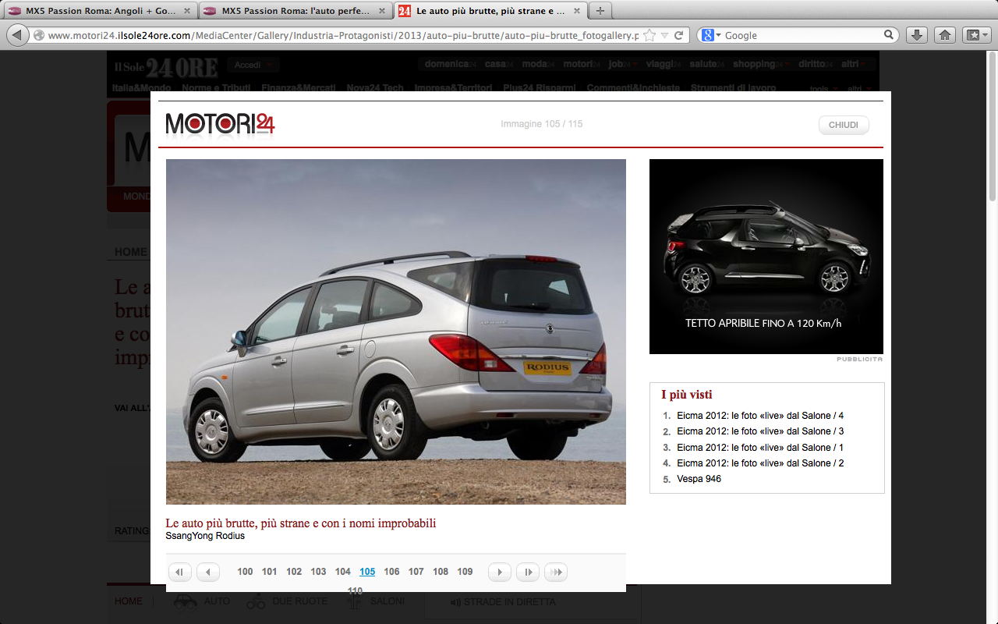Open the Accedi login dropdown
The image size is (998, 624).
coord(253,65)
